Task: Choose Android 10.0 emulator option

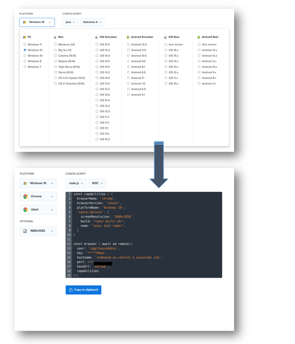Action: point(128,55)
